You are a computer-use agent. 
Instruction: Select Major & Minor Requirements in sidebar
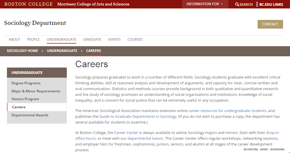click(x=36, y=91)
